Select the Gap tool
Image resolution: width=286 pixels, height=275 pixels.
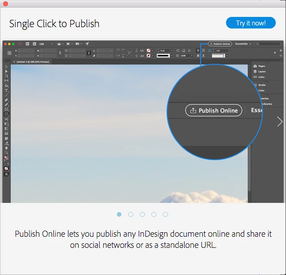coord(6,81)
